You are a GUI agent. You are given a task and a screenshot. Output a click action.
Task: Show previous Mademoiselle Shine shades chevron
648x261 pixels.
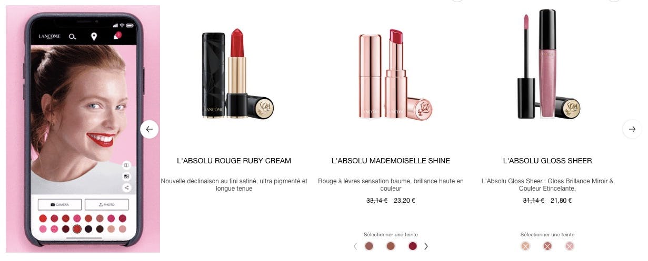(355, 246)
